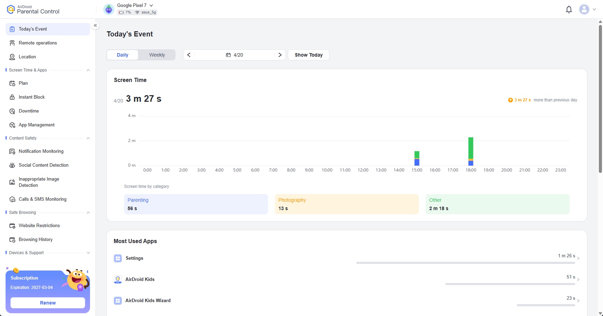Switch to the Weekly tab
603x316 pixels.
coord(157,55)
